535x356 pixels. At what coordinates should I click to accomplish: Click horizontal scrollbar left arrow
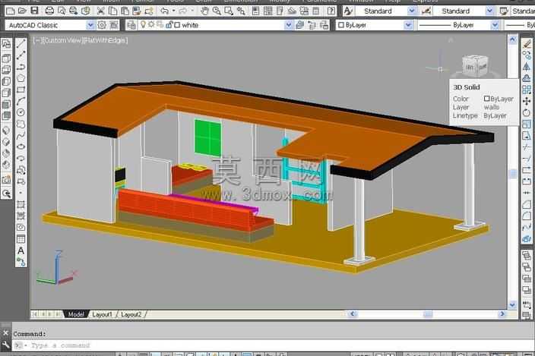353,313
